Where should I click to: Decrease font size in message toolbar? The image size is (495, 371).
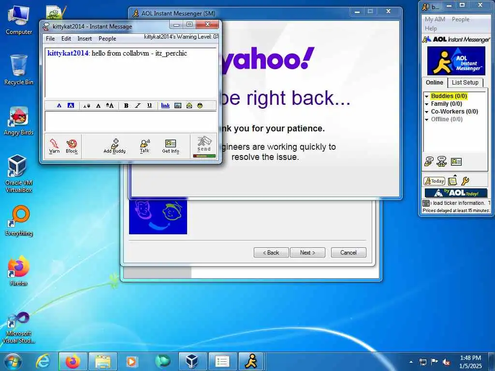[x=87, y=106]
